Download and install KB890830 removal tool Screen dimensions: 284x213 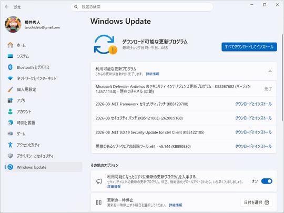[253, 146]
